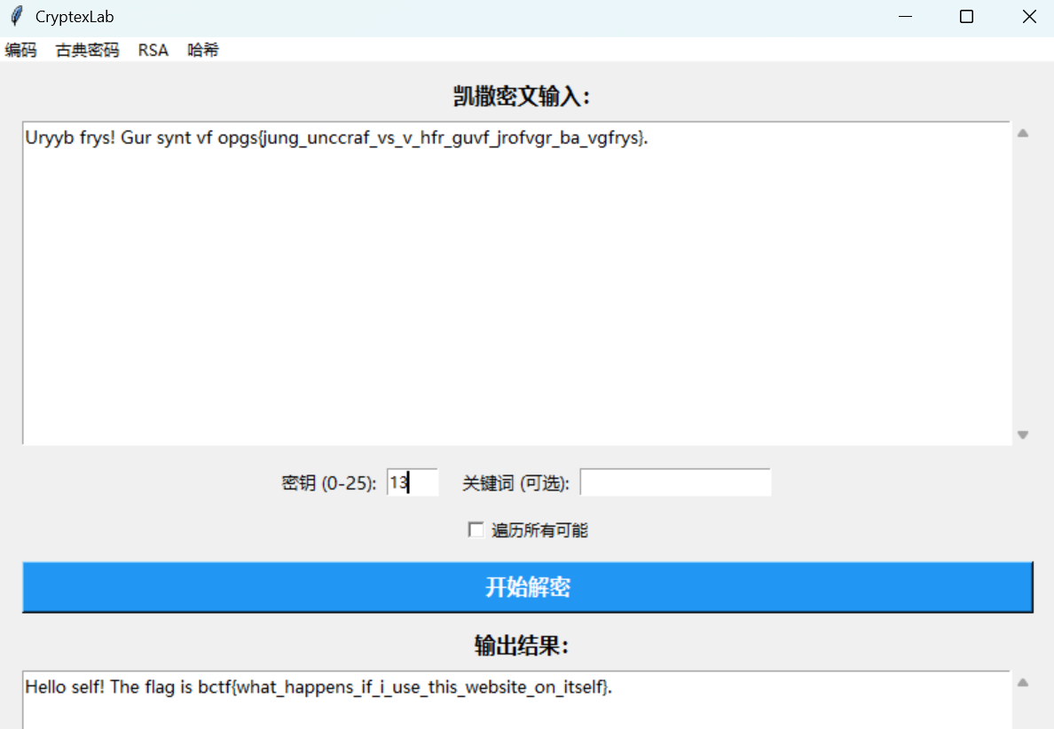Click the decrypted text in the output box

[318, 687]
